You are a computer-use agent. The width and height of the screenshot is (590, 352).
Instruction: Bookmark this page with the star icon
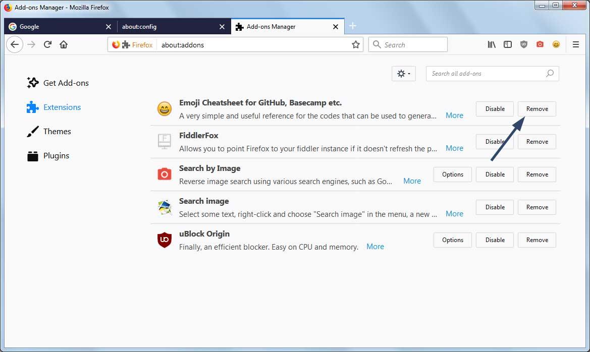click(356, 44)
